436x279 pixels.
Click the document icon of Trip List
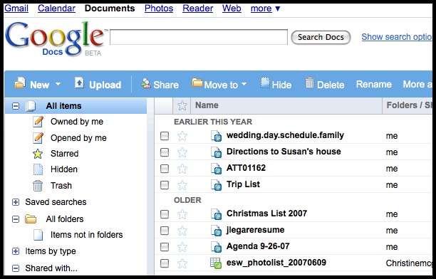tap(216, 185)
